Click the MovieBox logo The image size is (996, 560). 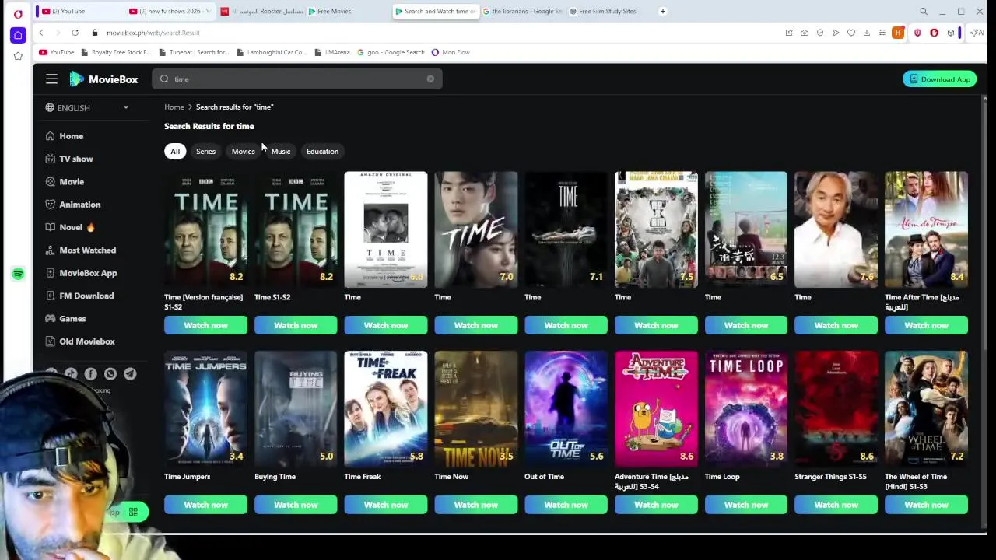pos(103,79)
